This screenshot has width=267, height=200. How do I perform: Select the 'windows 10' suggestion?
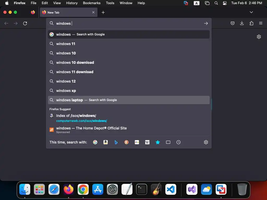pos(129,53)
